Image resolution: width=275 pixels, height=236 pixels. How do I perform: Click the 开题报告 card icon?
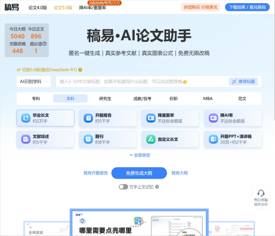tap(88, 118)
